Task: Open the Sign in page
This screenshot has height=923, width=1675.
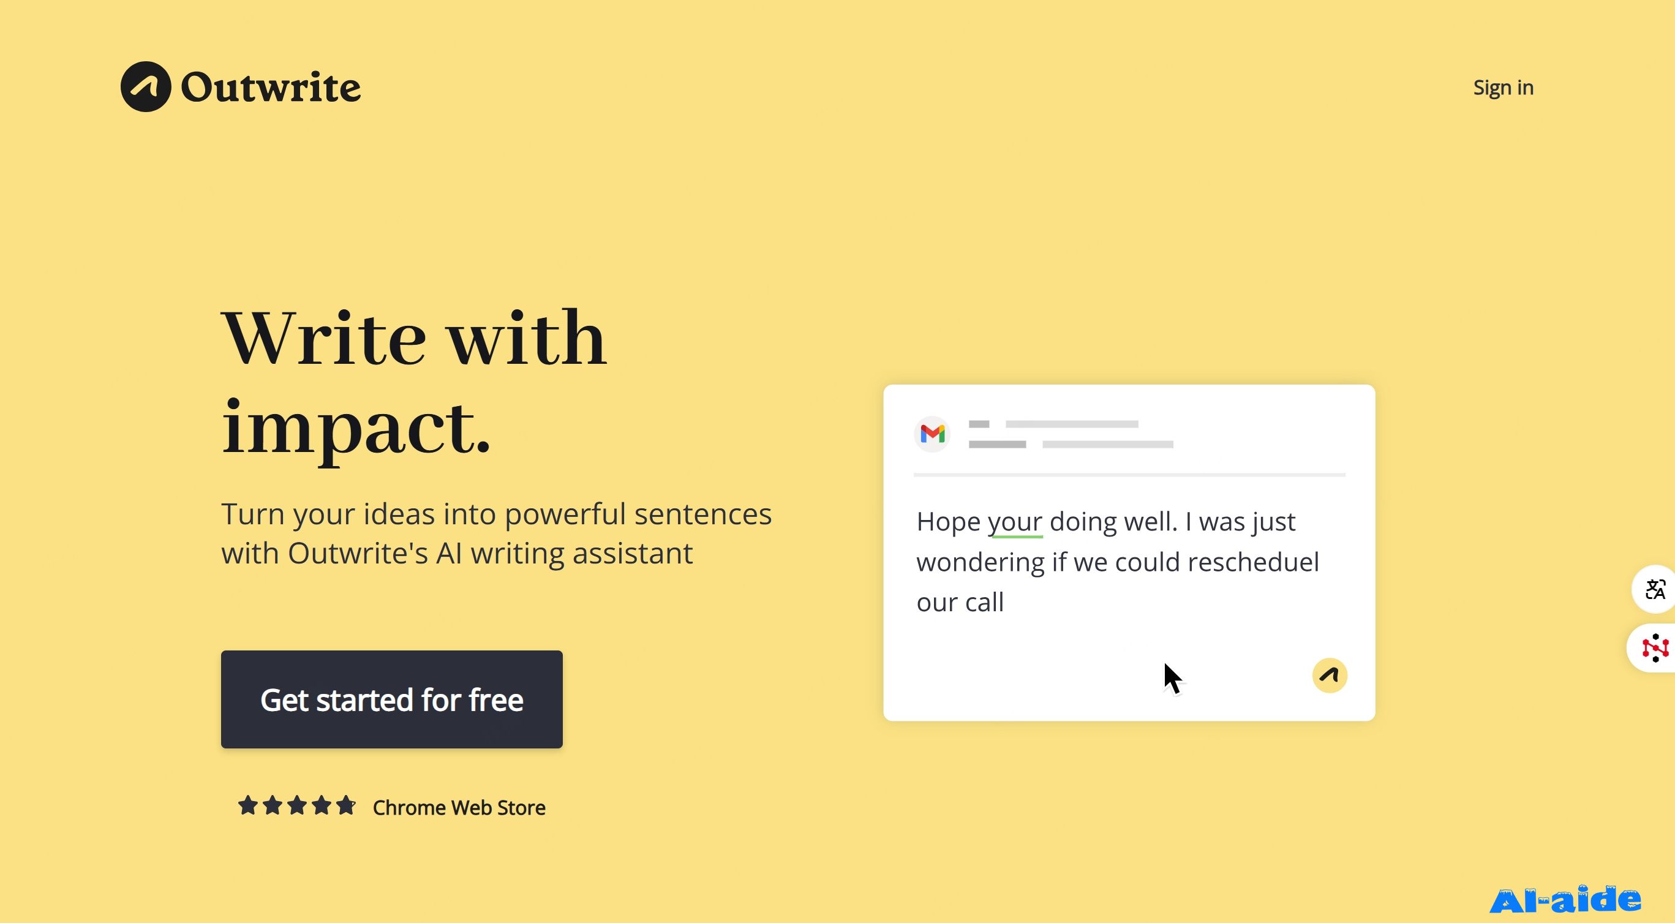Action: (1503, 87)
